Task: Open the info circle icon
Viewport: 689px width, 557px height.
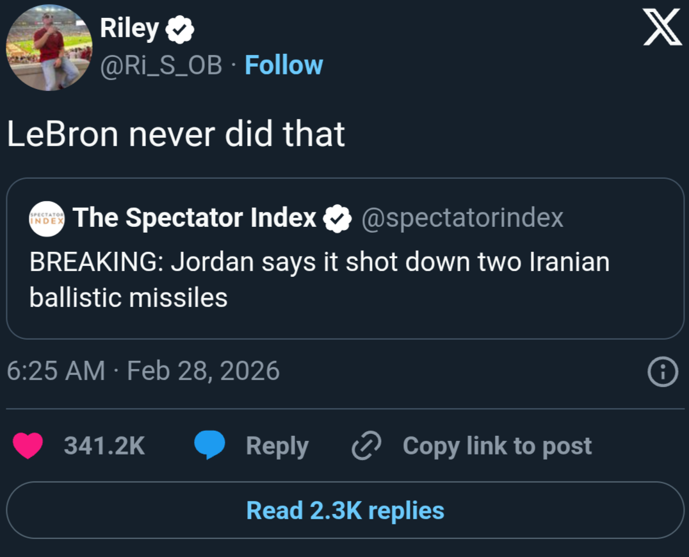Action: (663, 372)
